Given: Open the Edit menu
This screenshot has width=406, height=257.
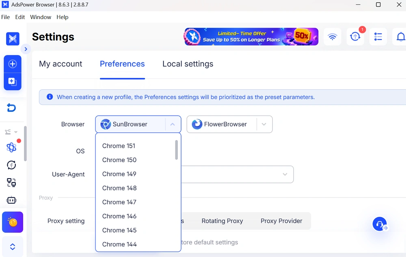Looking at the screenshot, I should (x=20, y=17).
